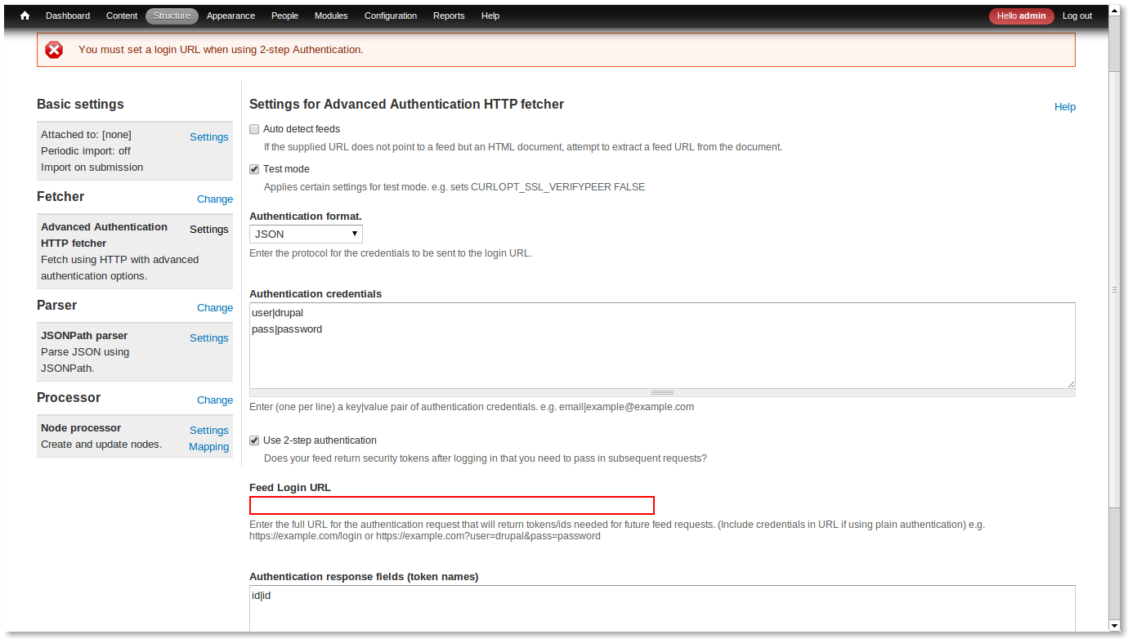
Task: Click Log out
Action: (x=1077, y=16)
